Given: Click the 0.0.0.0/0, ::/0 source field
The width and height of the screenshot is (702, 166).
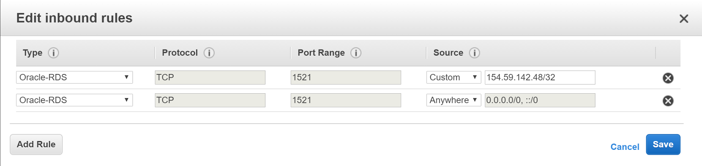Looking at the screenshot, I should point(540,100).
